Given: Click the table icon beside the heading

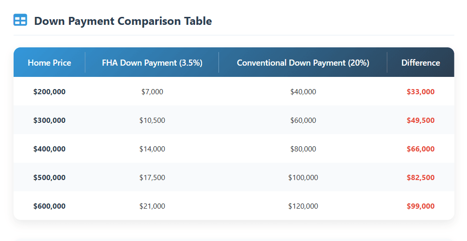Looking at the screenshot, I should (21, 20).
